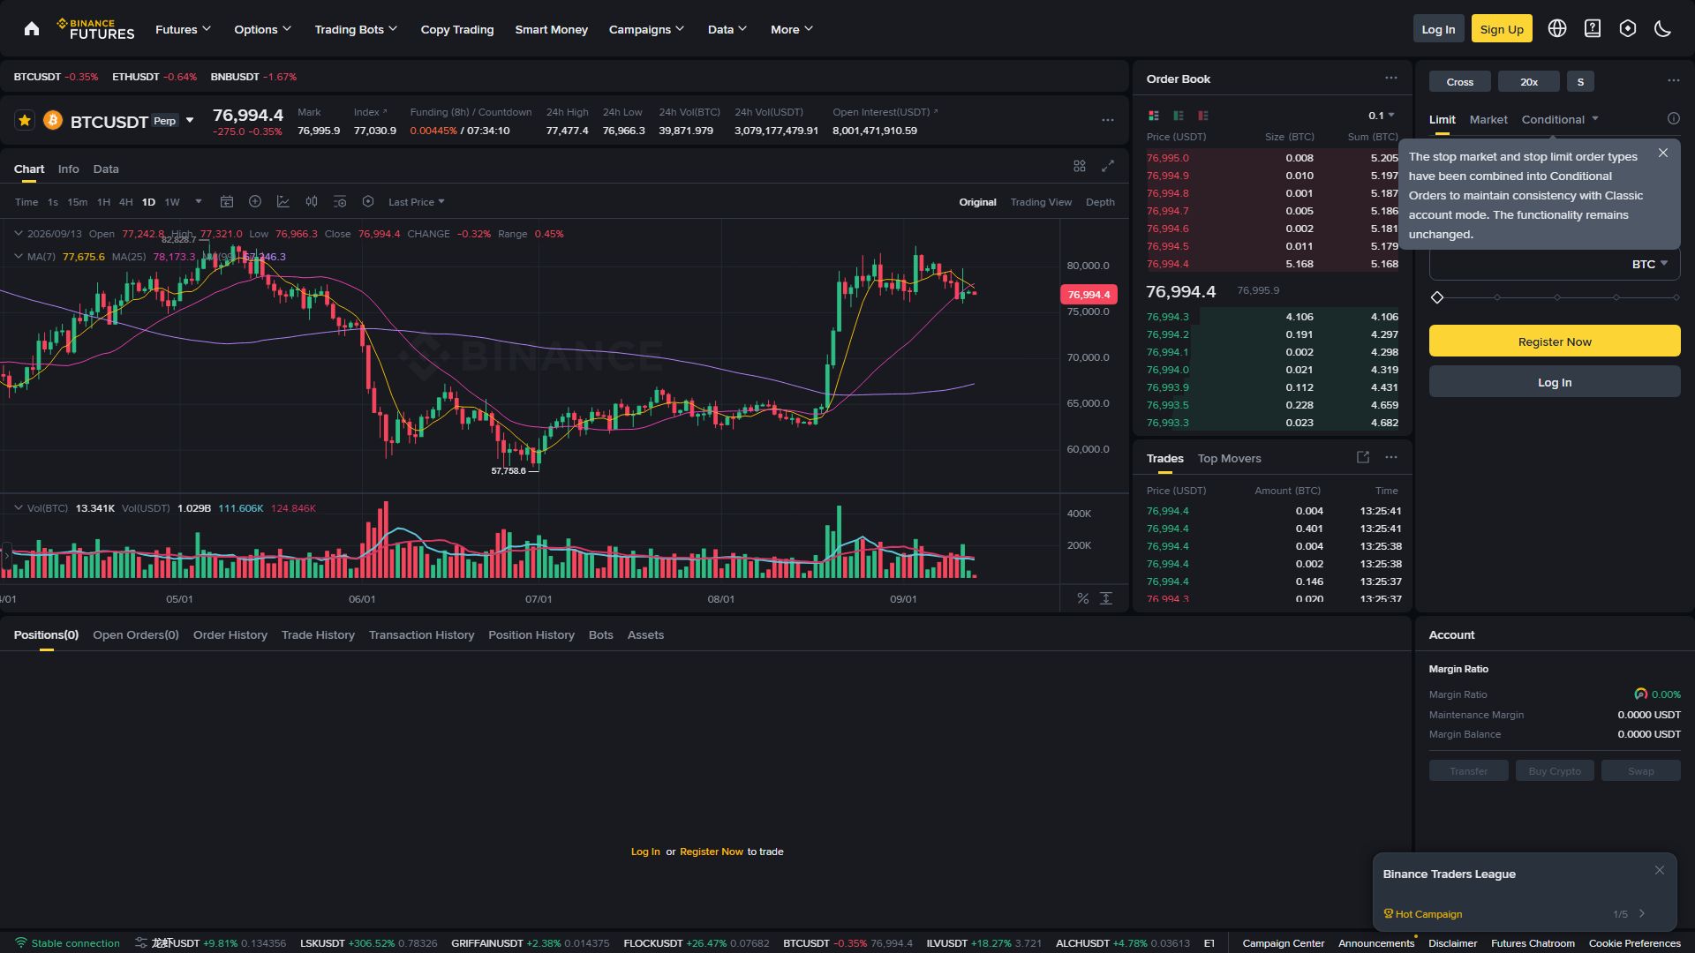Viewport: 1695px width, 953px height.
Task: Click the chart grid layout icon
Action: (1080, 166)
